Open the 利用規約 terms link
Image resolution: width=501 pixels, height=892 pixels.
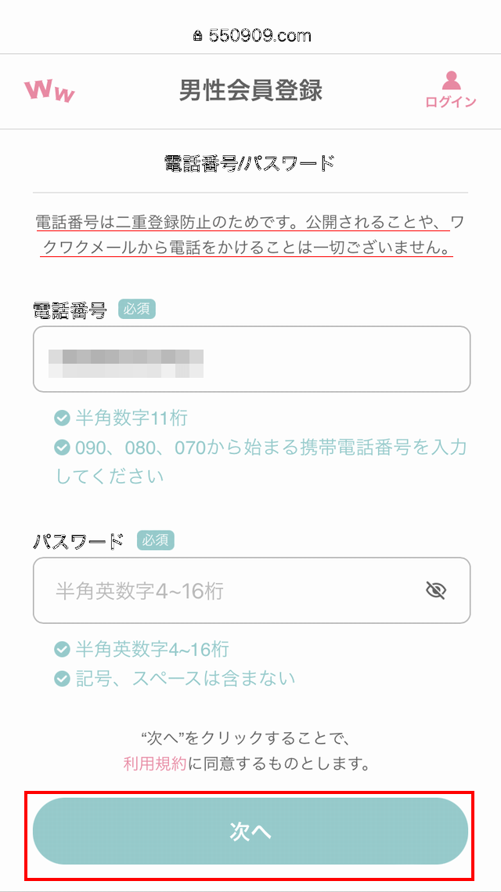pyautogui.click(x=155, y=763)
